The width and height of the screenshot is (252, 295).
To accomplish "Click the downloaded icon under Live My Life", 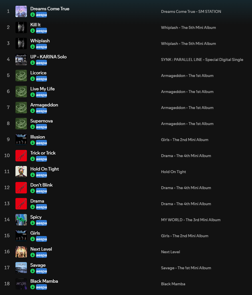I will click(33, 95).
